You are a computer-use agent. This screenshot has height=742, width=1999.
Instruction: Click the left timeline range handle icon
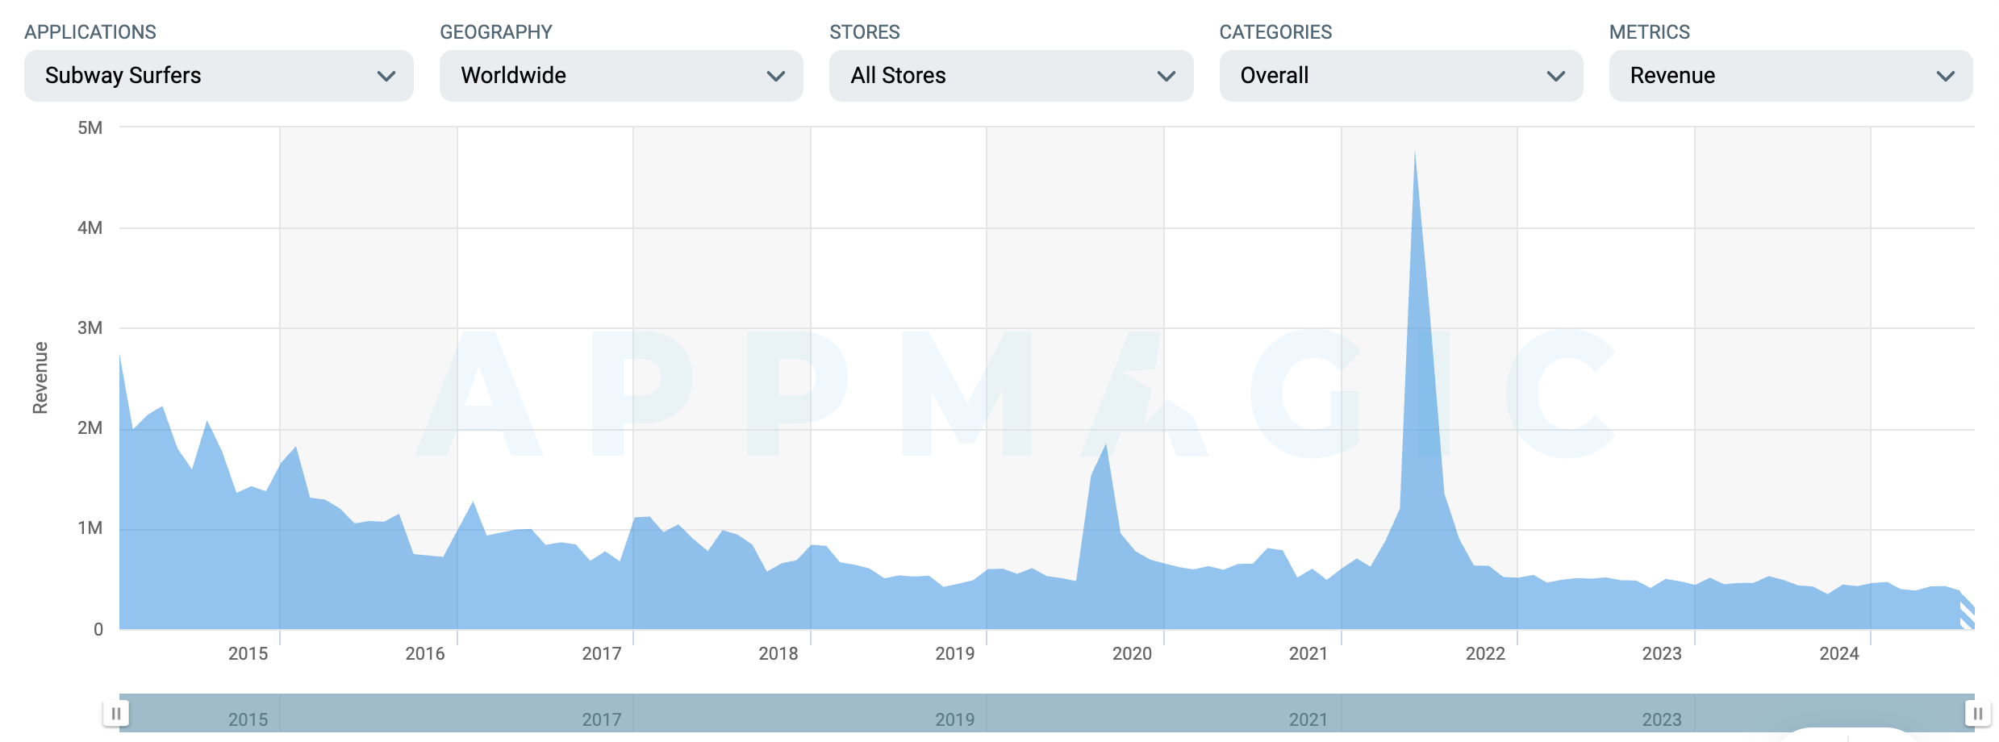tap(118, 711)
